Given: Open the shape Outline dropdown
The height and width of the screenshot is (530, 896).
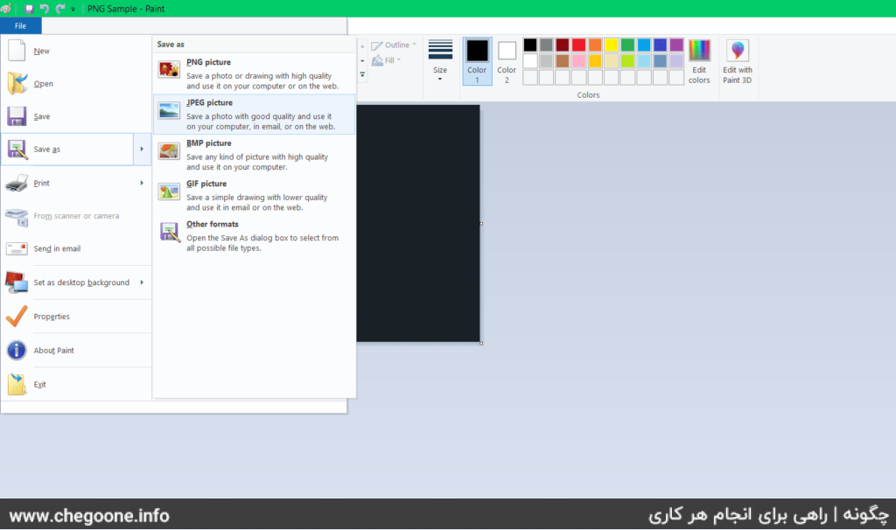Looking at the screenshot, I should 394,45.
